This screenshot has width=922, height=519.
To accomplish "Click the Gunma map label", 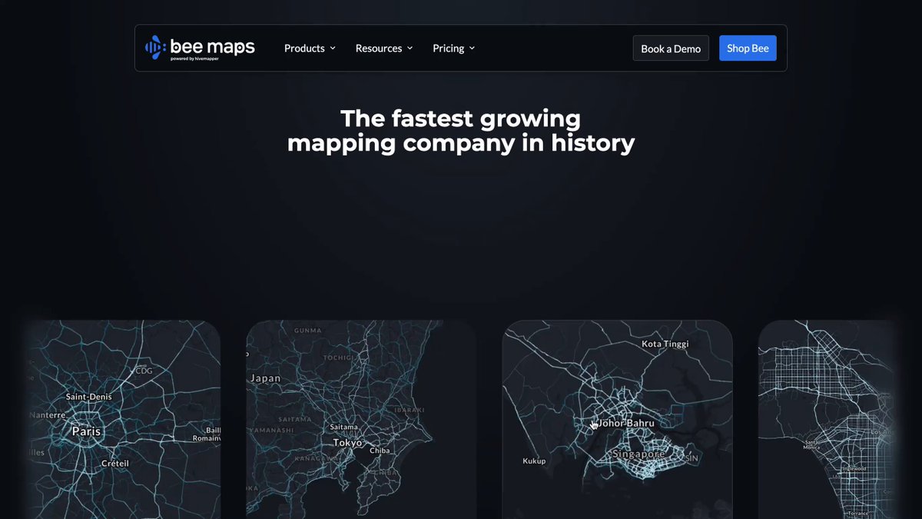I will tap(307, 331).
